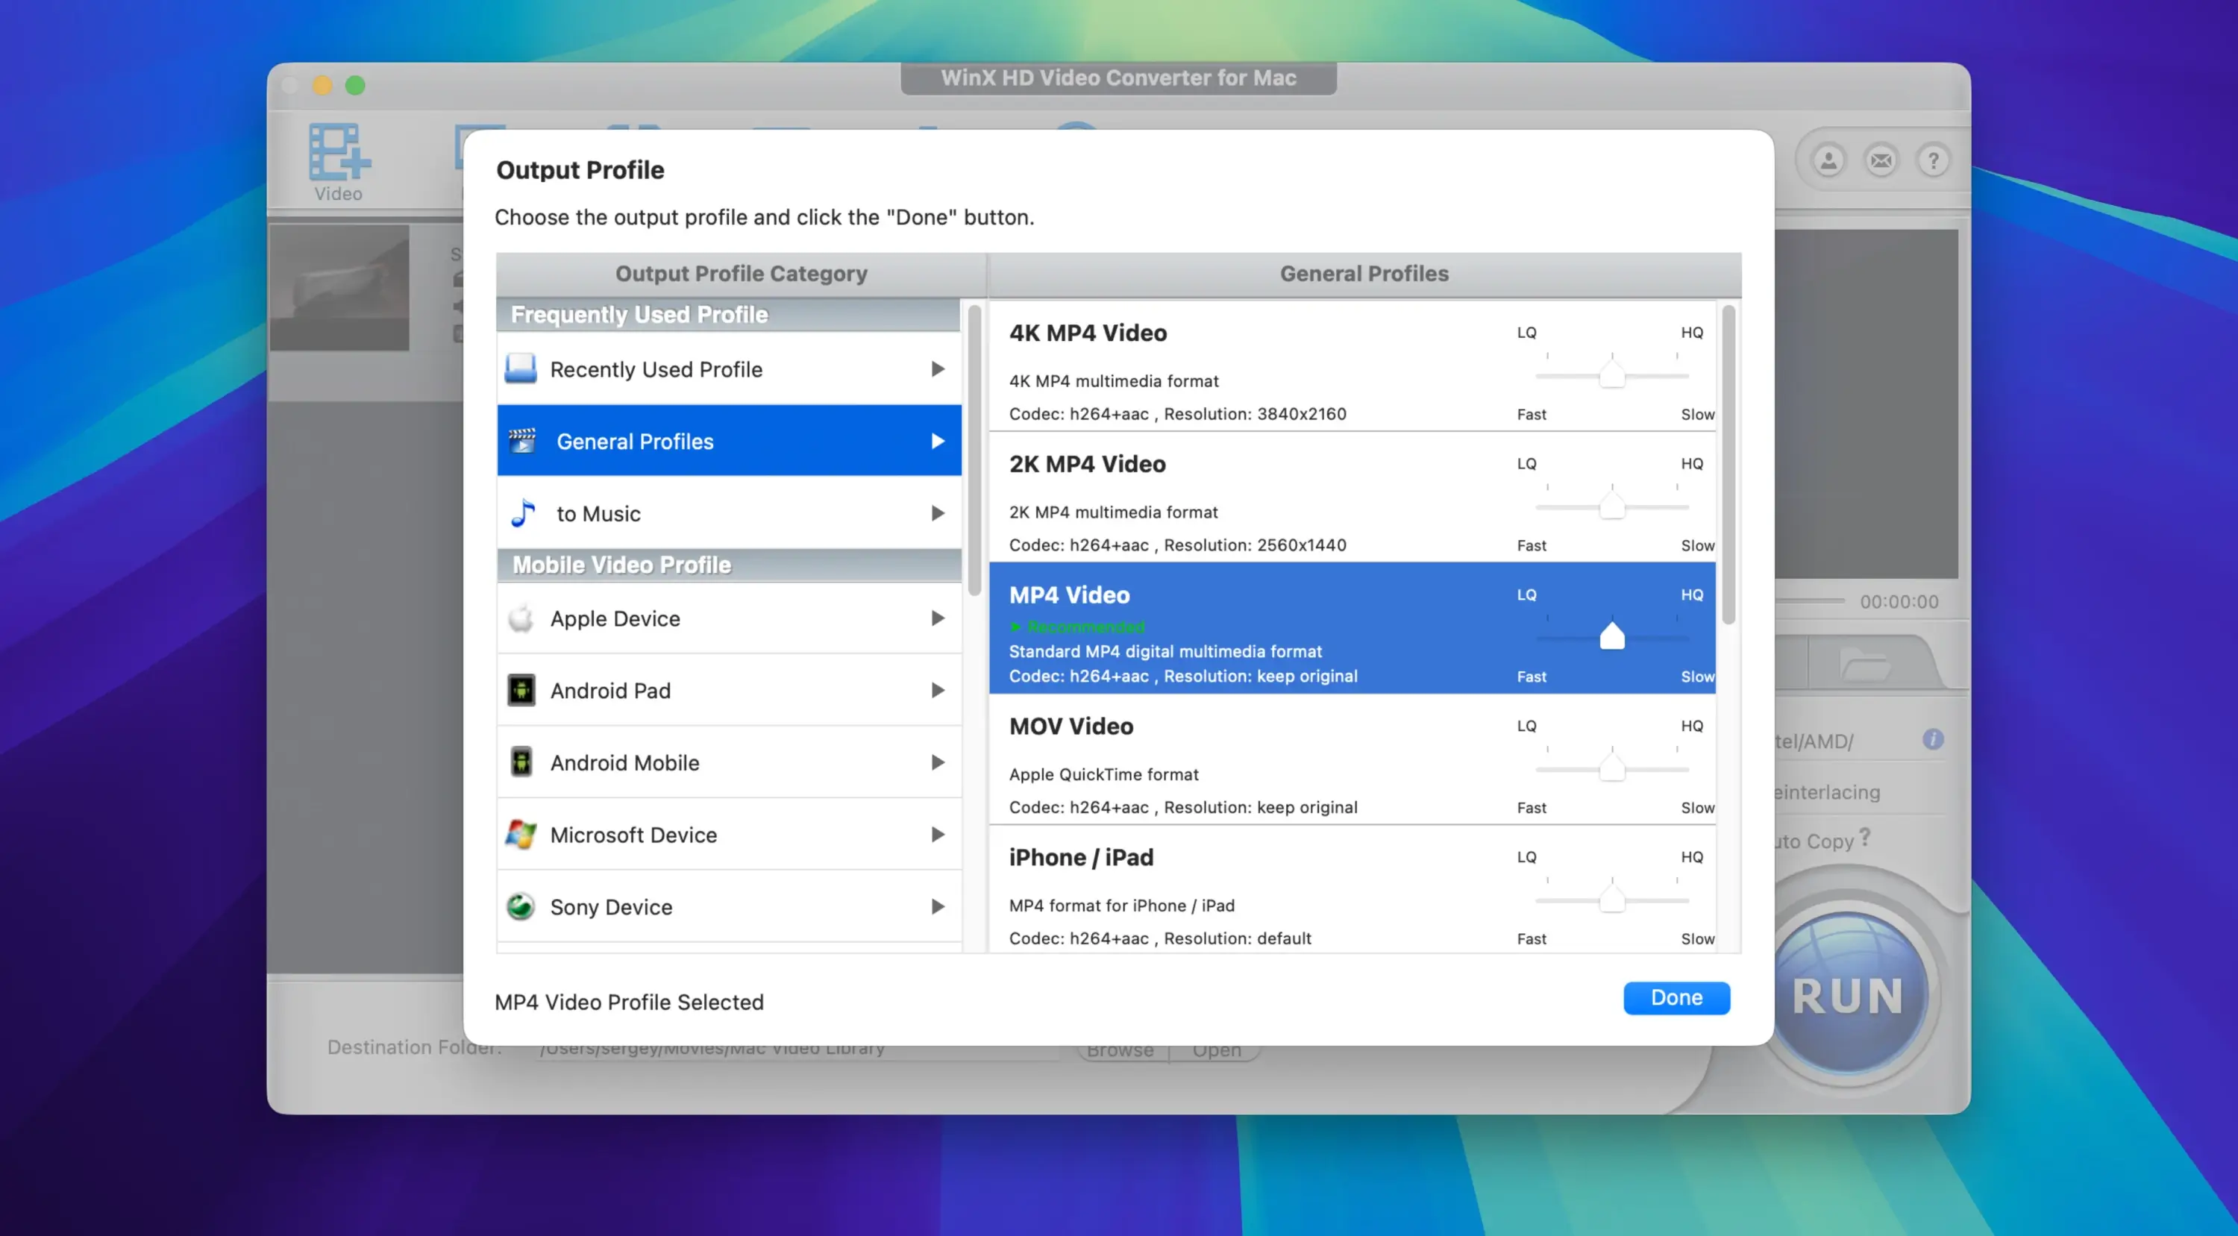Click the Android Mobile icon
This screenshot has width=2238, height=1236.
coord(521,762)
